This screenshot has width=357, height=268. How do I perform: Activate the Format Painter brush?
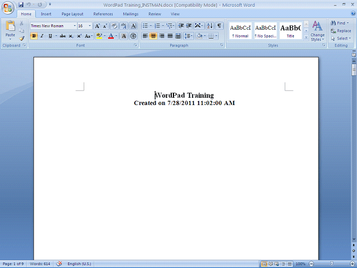(x=22, y=39)
